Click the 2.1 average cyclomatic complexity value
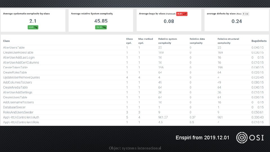 [33, 21]
